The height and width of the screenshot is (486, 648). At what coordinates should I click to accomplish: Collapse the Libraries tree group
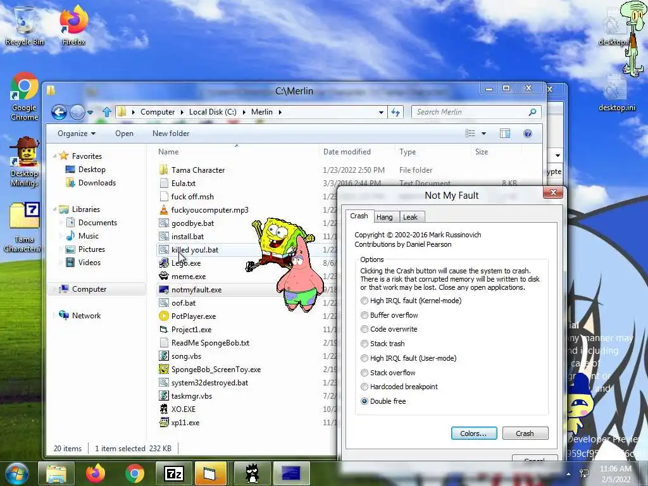(x=55, y=209)
